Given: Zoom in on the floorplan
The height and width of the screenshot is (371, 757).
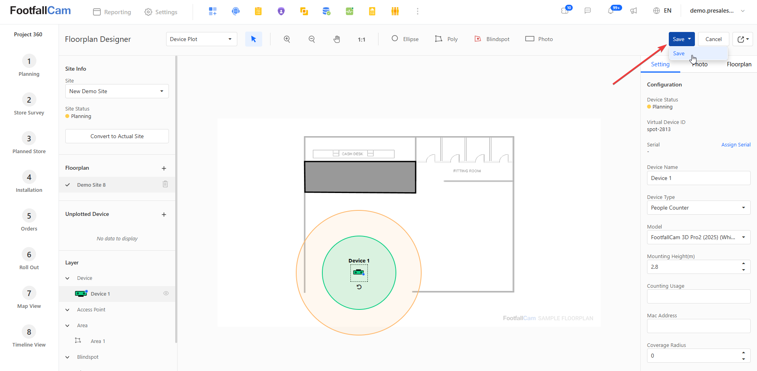Looking at the screenshot, I should [x=287, y=39].
